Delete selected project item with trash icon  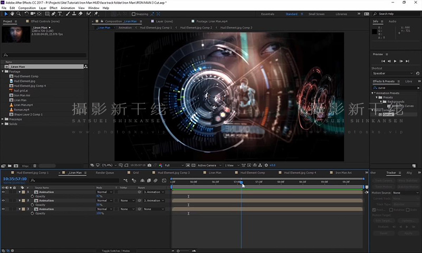tap(35, 166)
